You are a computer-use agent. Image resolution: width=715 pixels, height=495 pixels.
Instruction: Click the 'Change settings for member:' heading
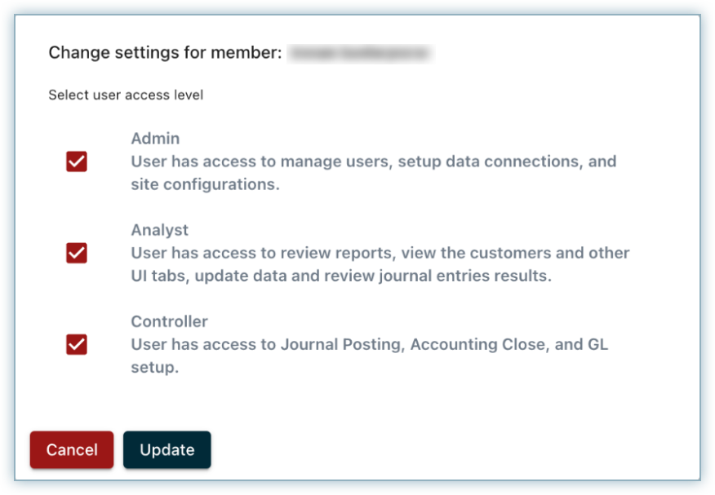165,53
